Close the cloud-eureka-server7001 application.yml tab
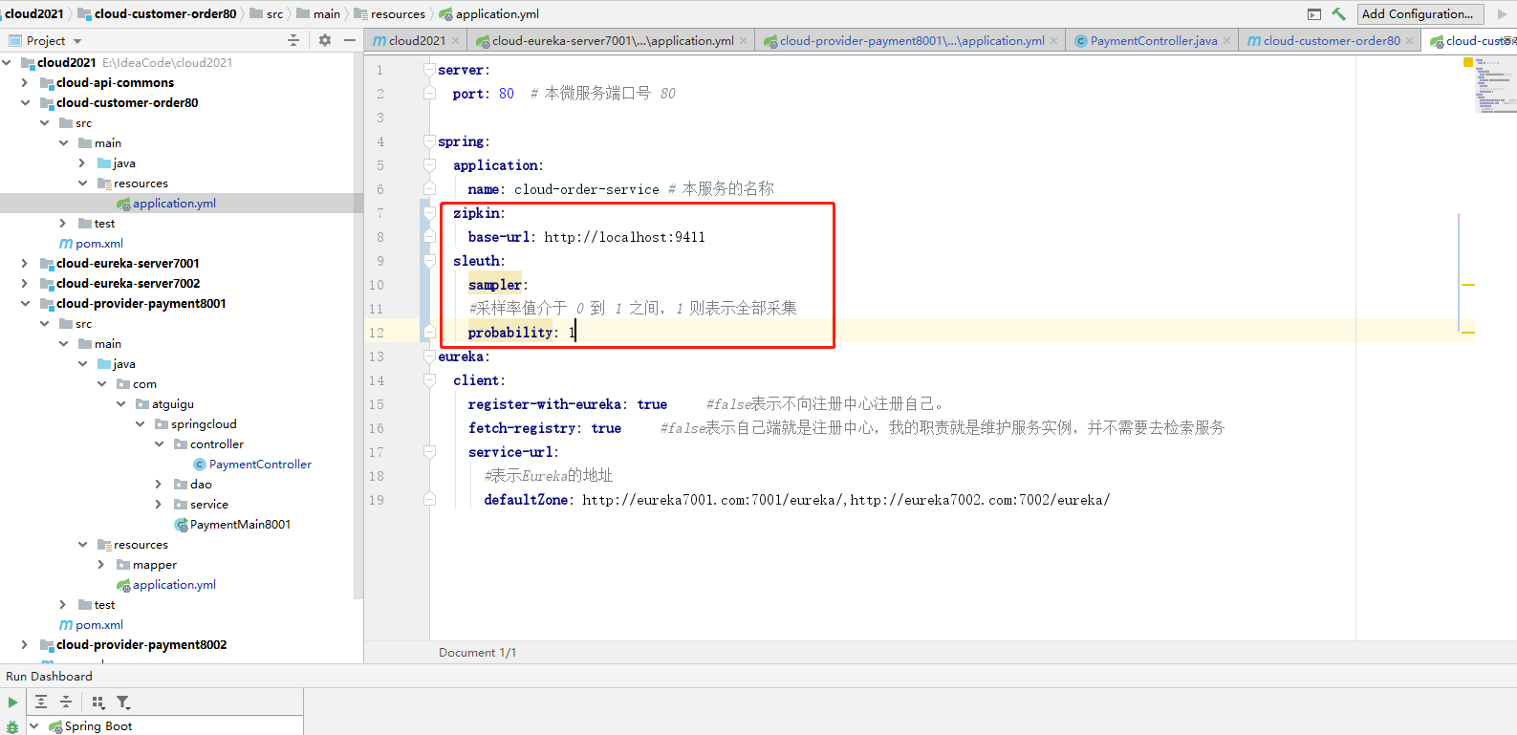The width and height of the screenshot is (1517, 735). coord(745,40)
